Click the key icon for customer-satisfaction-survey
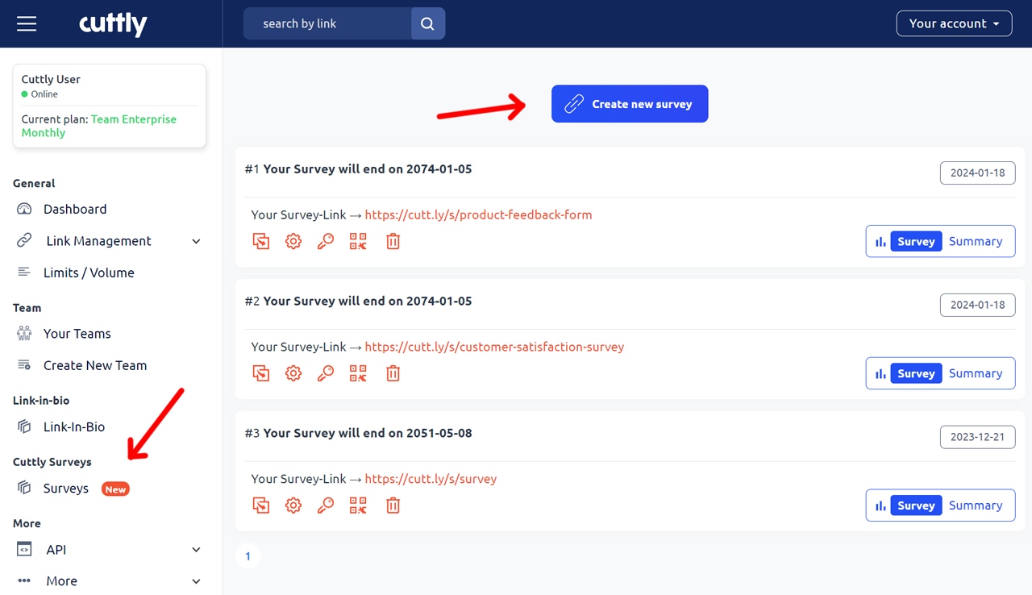This screenshot has width=1032, height=595. tap(326, 373)
